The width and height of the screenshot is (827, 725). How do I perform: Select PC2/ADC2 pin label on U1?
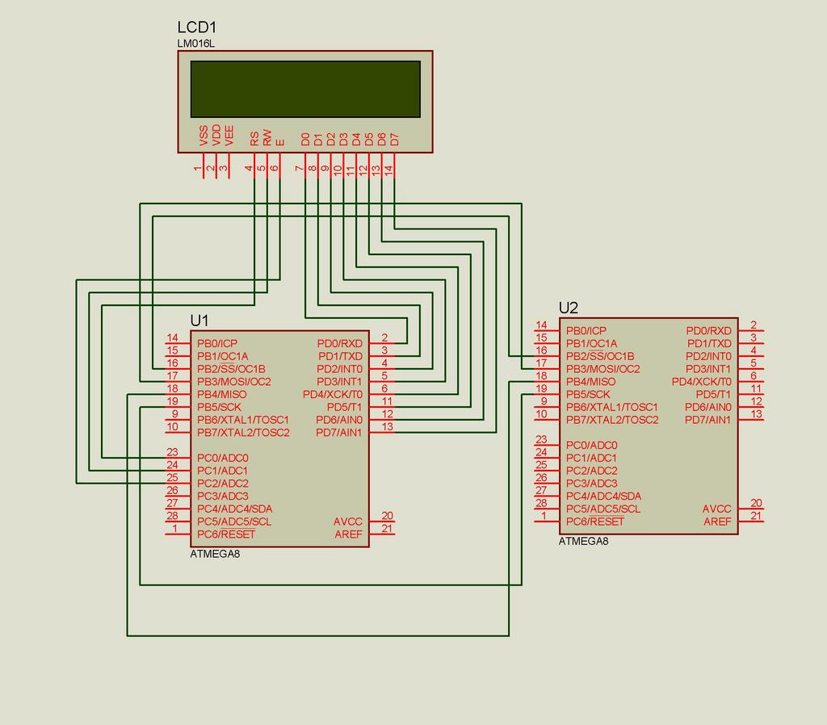pos(223,483)
